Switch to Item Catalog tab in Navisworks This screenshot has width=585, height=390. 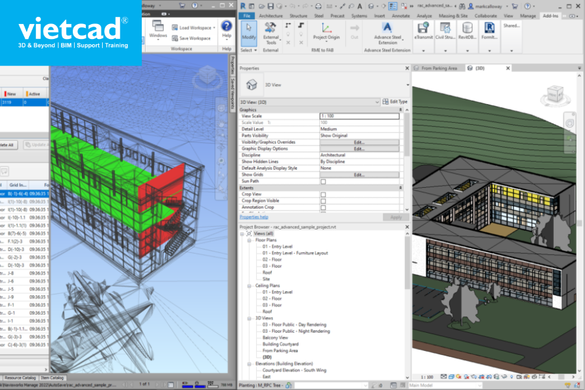(x=52, y=378)
